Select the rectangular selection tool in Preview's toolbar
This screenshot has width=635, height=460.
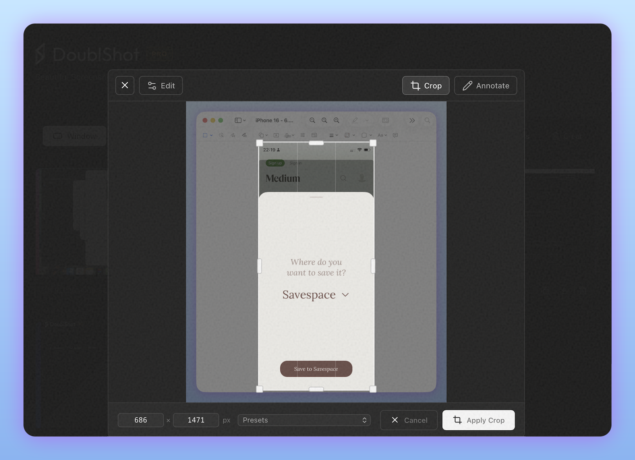[205, 135]
